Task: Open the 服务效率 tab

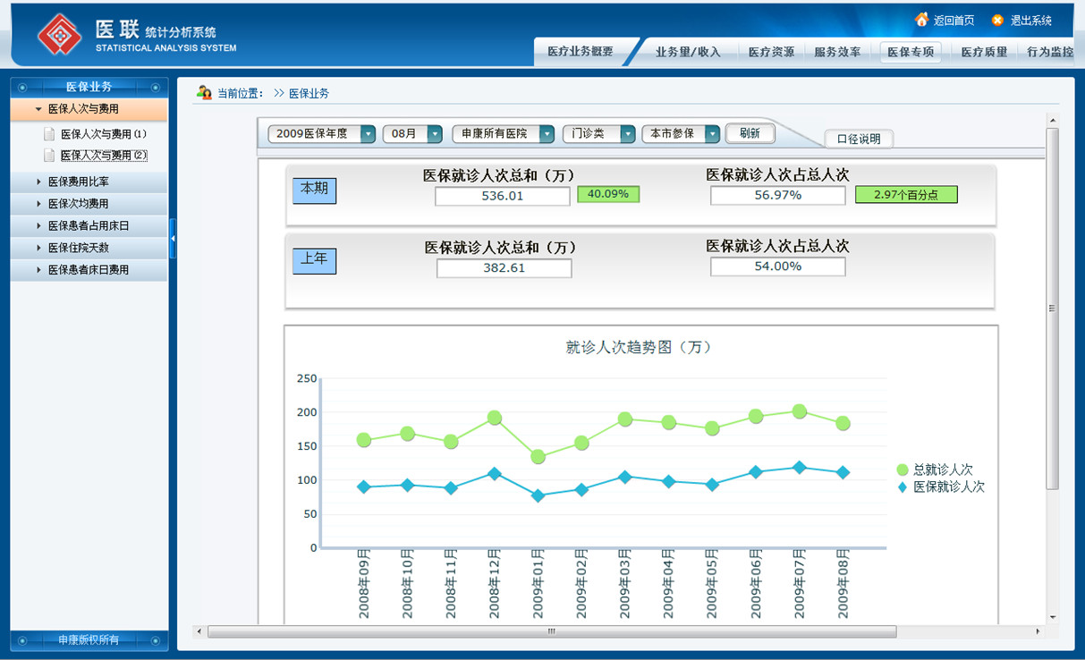Action: [837, 52]
